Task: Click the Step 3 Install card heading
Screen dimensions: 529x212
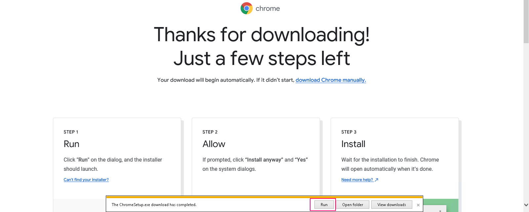Action: pos(353,144)
